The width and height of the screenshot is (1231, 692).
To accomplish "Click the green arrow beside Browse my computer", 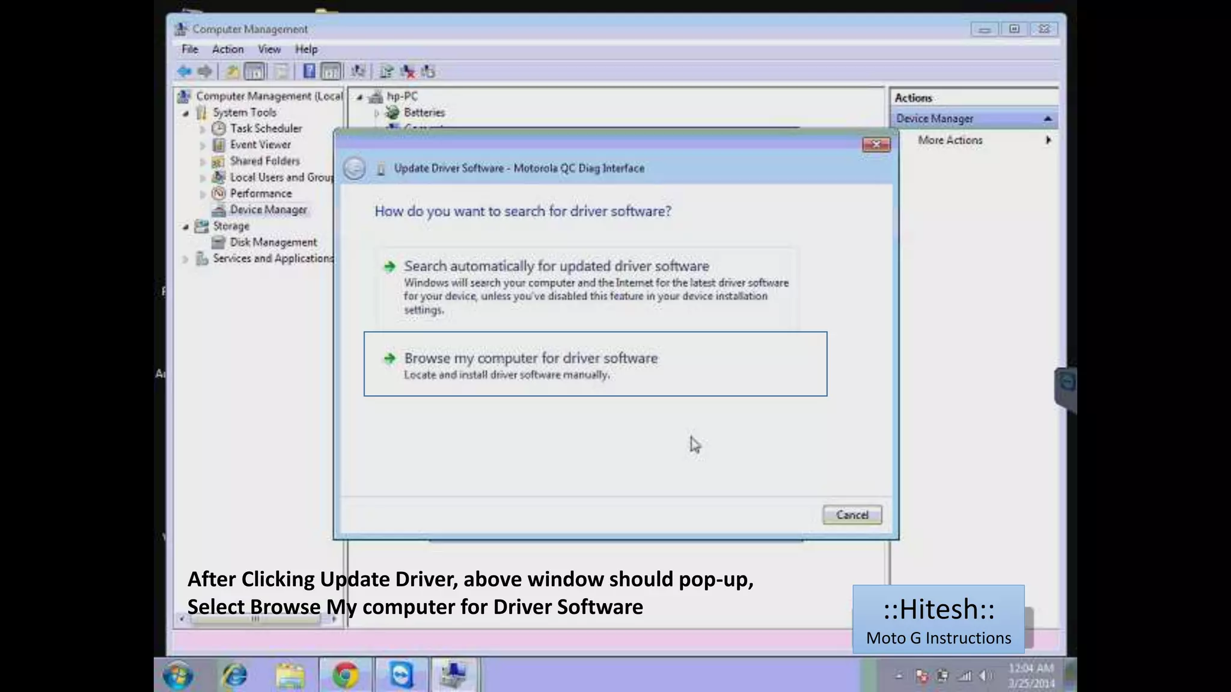I will pyautogui.click(x=389, y=359).
